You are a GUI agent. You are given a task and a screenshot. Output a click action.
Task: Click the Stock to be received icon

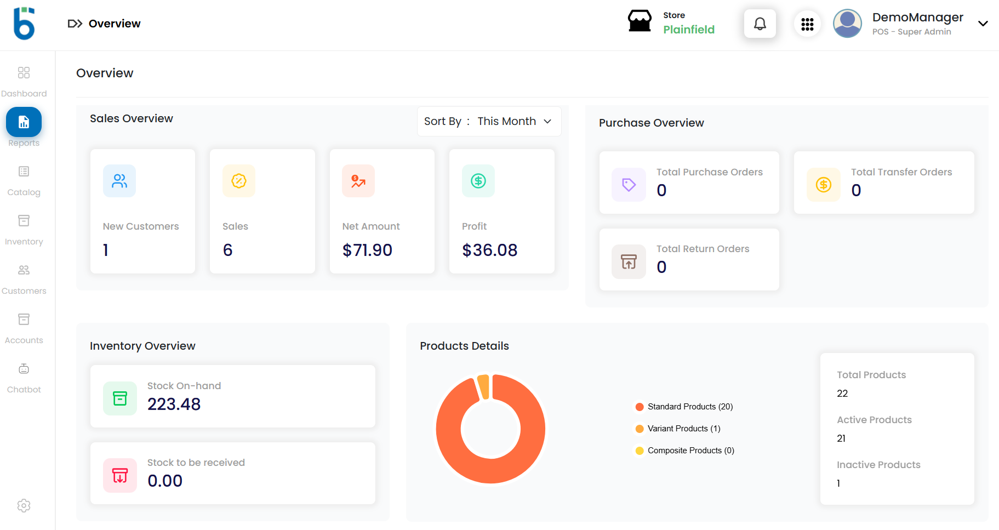(x=120, y=475)
